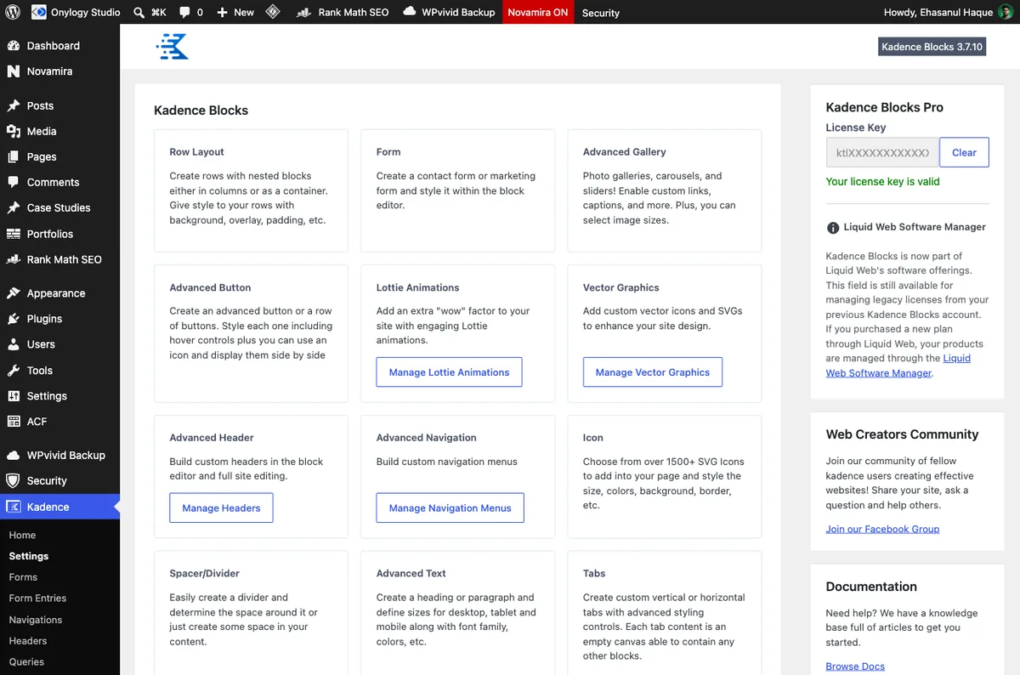Click the License Key input field
1020x675 pixels.
pos(882,152)
